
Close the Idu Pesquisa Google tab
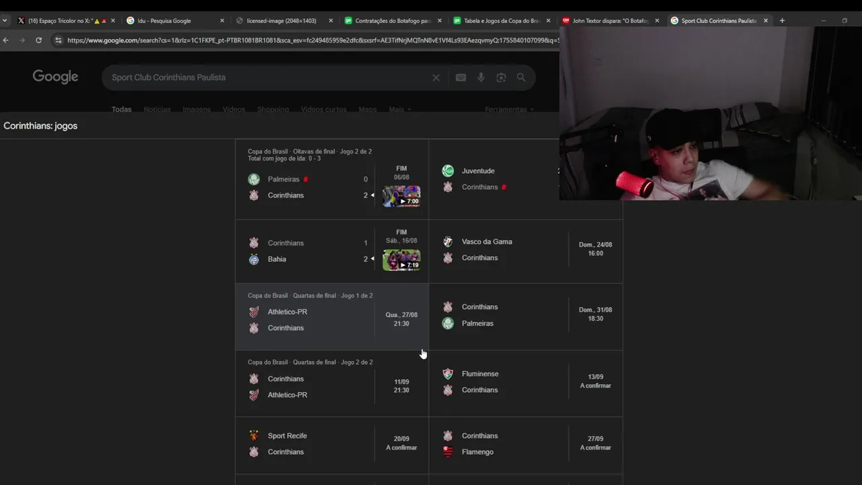tap(222, 21)
